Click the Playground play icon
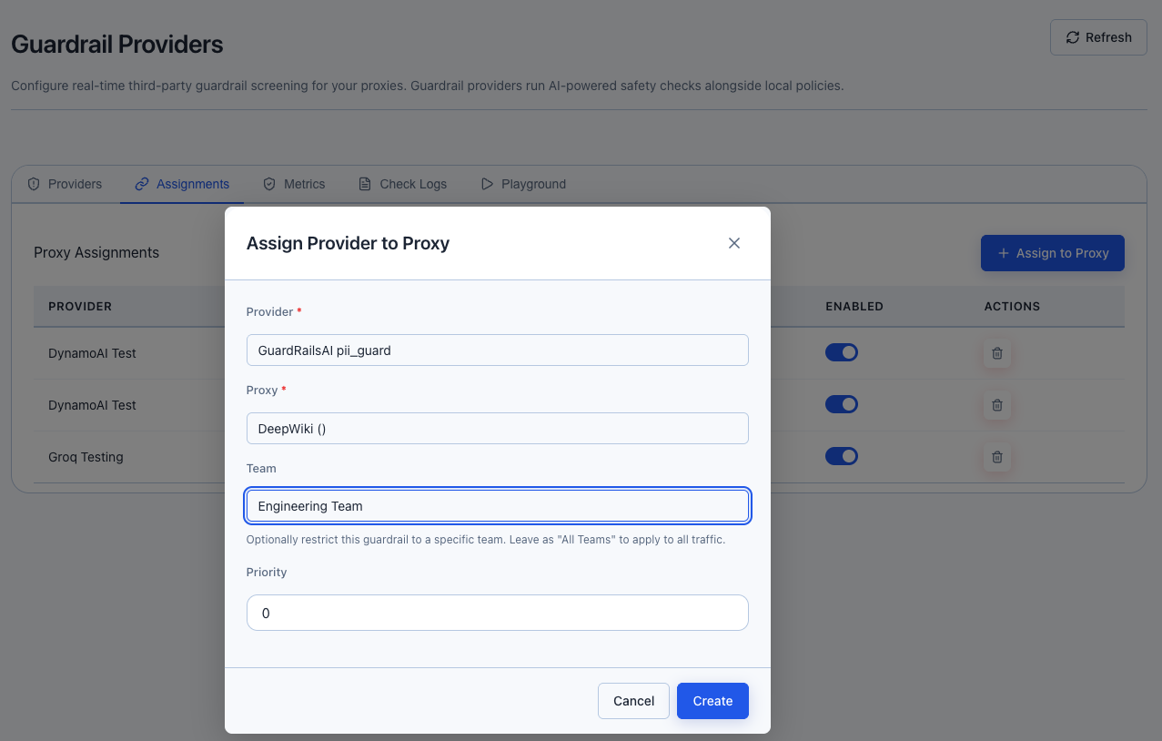The width and height of the screenshot is (1162, 741). (x=487, y=184)
